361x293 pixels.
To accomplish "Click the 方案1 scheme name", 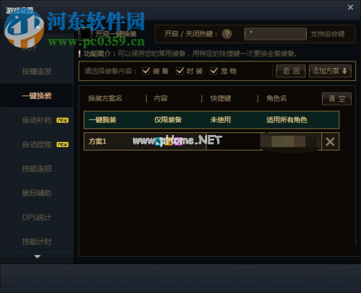I will point(97,141).
